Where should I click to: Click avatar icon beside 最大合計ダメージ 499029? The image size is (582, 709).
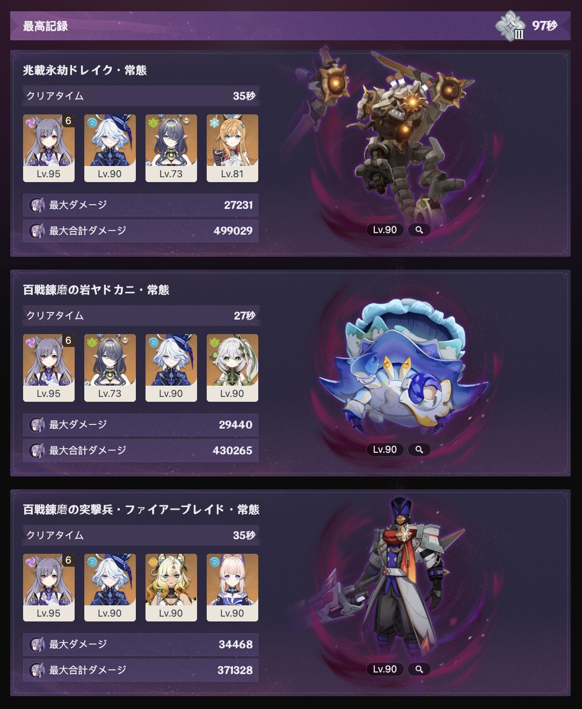tap(37, 230)
